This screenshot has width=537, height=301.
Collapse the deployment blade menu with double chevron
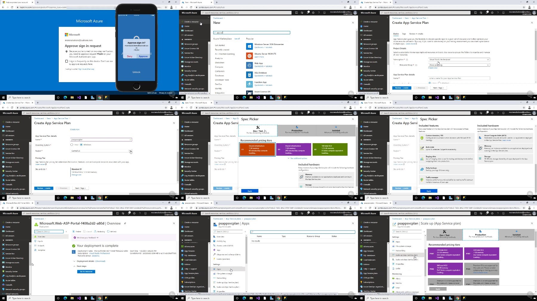66,232
